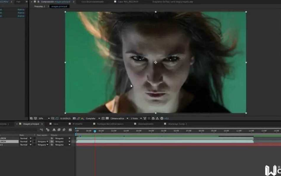The image size is (281, 176).
Task: Toggle preserve transparency box on third layer
Action: (34, 145)
